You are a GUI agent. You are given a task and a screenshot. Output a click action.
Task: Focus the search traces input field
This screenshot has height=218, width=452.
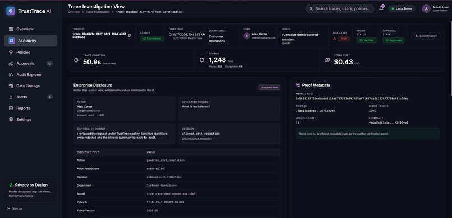[x=340, y=8]
